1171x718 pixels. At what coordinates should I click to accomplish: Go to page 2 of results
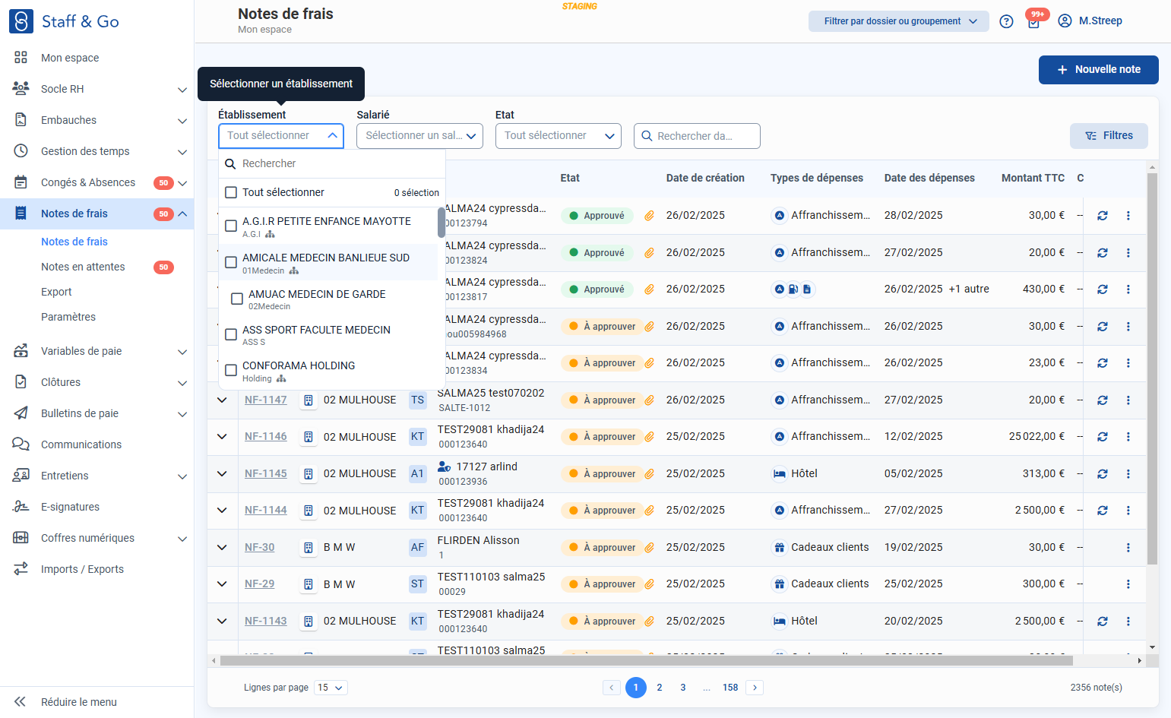(x=660, y=688)
